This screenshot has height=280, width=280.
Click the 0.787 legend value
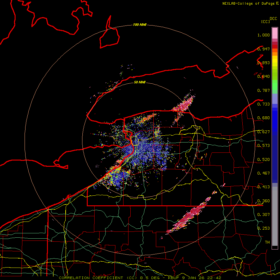point(264,90)
